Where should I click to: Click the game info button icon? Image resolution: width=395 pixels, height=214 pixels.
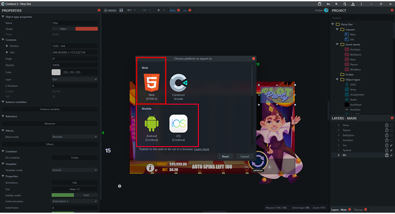[150, 168]
